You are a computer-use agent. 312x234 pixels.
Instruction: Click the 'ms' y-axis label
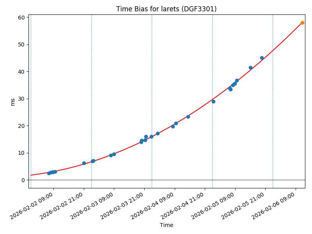pyautogui.click(x=12, y=101)
